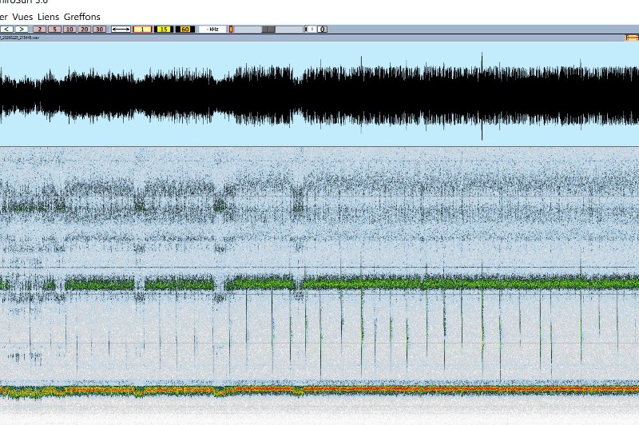Click the kHz frequency field
This screenshot has height=425, width=639.
213,29
